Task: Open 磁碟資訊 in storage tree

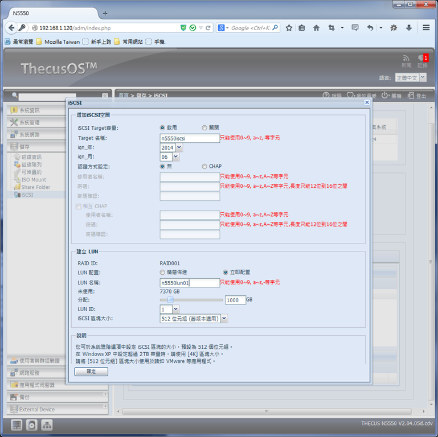Action: point(28,157)
